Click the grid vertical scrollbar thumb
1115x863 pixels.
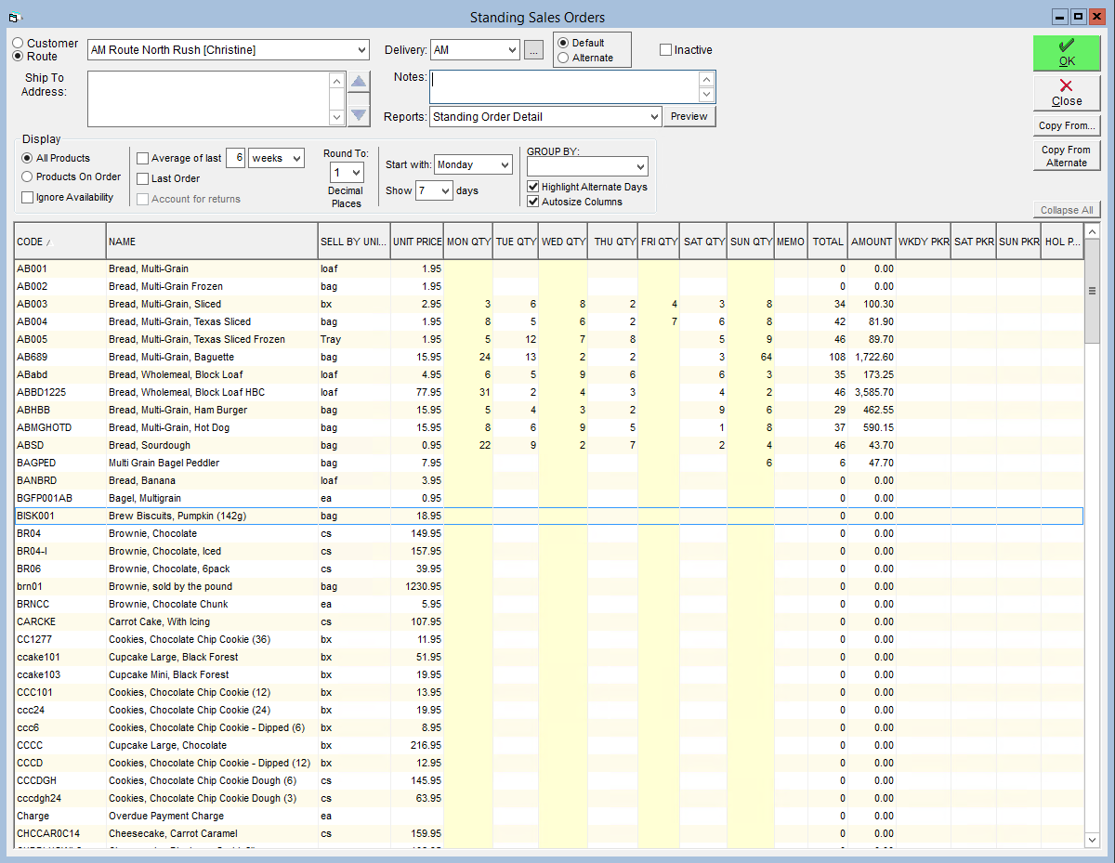tap(1093, 291)
